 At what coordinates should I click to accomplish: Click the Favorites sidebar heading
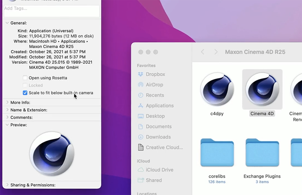pos(146,66)
